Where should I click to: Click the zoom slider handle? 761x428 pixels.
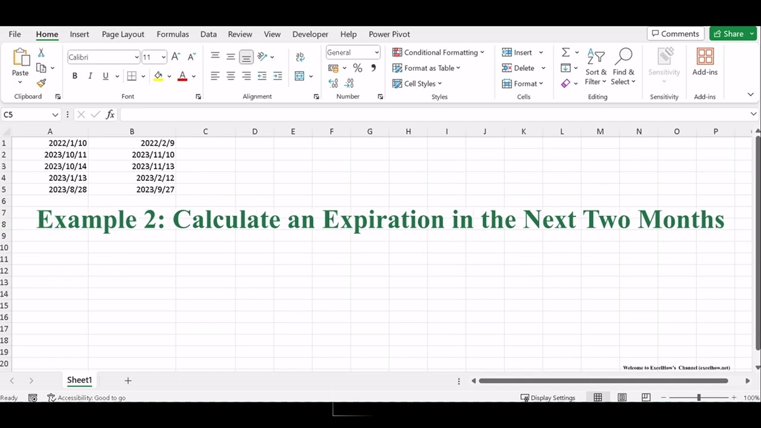point(699,398)
